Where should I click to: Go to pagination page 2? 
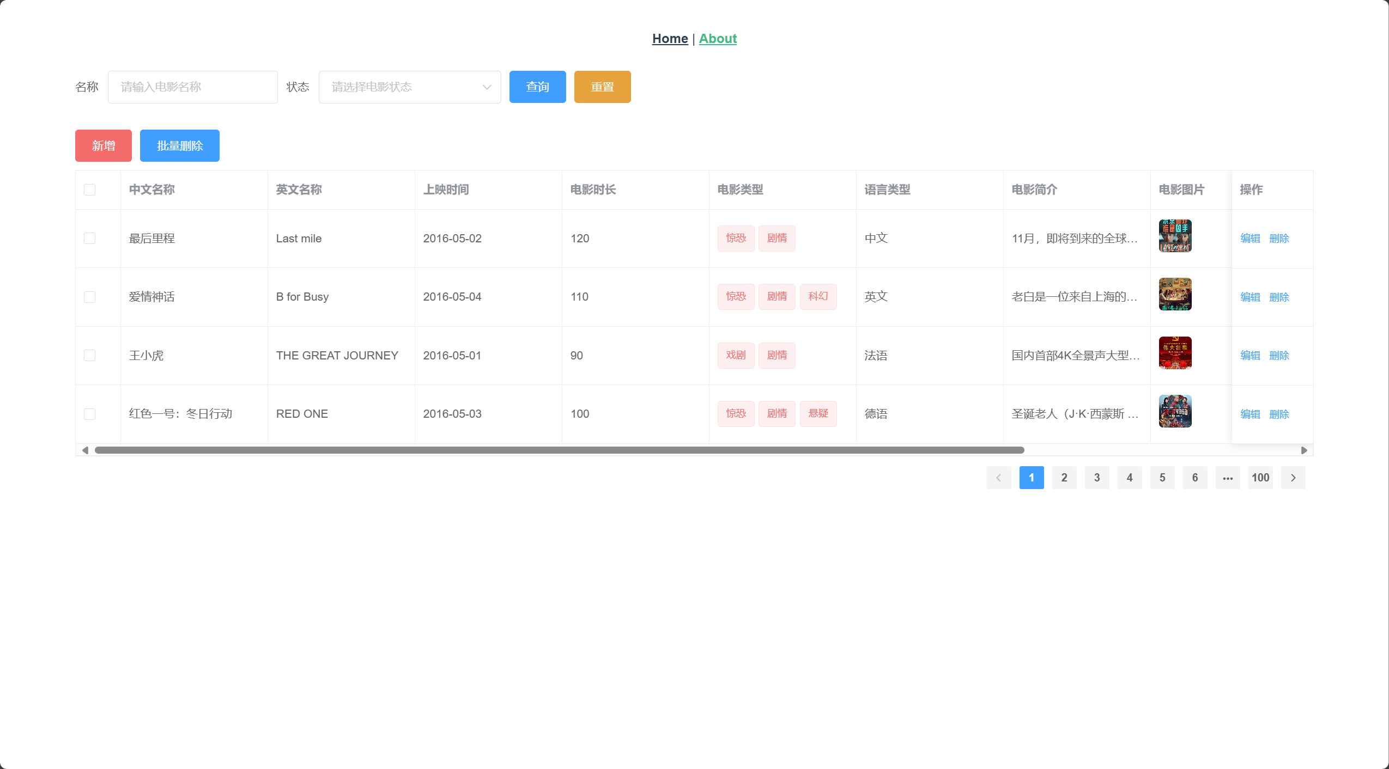1064,478
